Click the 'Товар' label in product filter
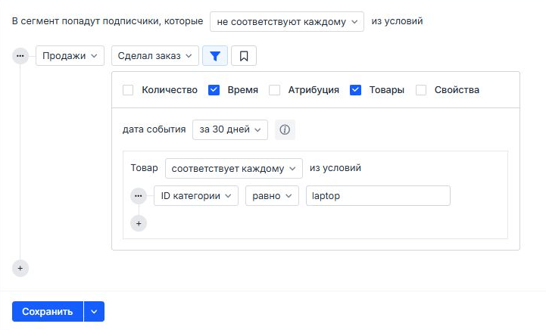 tap(144, 168)
